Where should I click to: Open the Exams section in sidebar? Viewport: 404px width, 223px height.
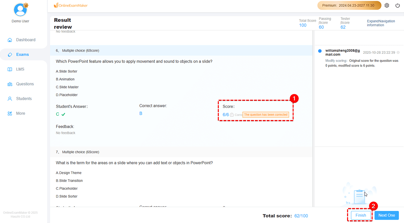(x=22, y=54)
